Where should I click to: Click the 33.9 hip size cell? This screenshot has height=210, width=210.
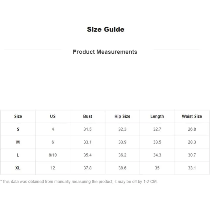click(x=122, y=142)
